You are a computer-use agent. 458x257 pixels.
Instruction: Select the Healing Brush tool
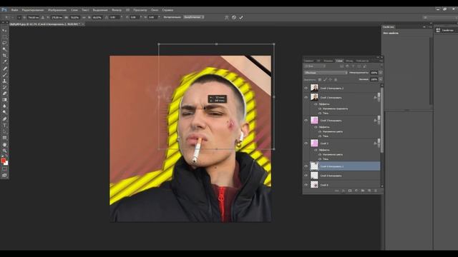point(4,69)
